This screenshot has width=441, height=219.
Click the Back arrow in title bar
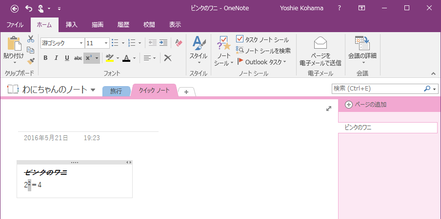15,8
